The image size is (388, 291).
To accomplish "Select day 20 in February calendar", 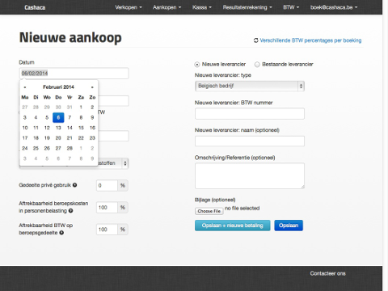I will [58, 138].
